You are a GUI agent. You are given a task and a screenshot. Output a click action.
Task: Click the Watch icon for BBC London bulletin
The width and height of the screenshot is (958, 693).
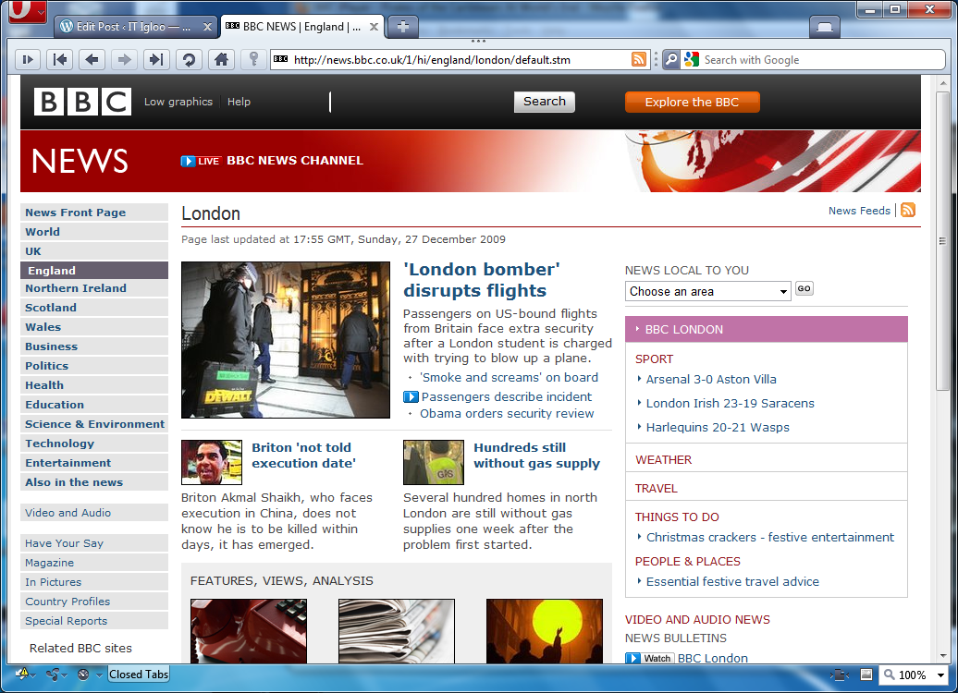pos(649,658)
